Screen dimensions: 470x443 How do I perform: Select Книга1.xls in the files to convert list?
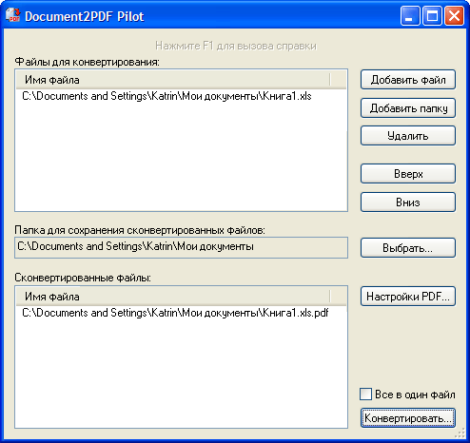point(166,96)
